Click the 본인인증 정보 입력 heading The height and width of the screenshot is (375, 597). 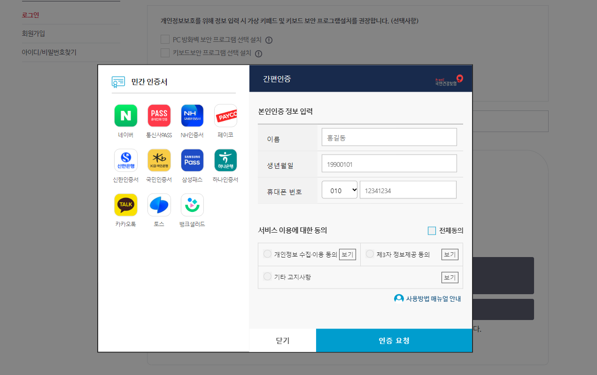[286, 112]
